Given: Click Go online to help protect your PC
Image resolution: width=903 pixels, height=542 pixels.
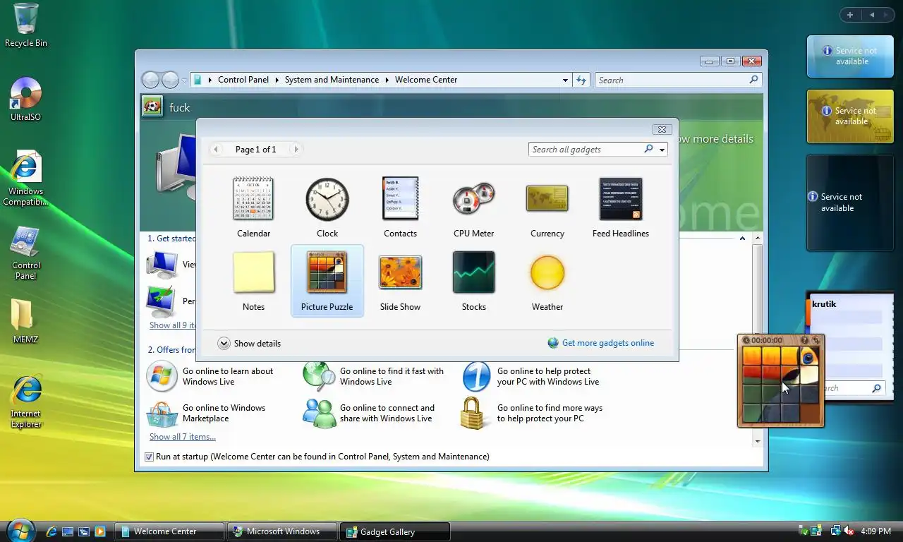Looking at the screenshot, I should tap(531, 376).
